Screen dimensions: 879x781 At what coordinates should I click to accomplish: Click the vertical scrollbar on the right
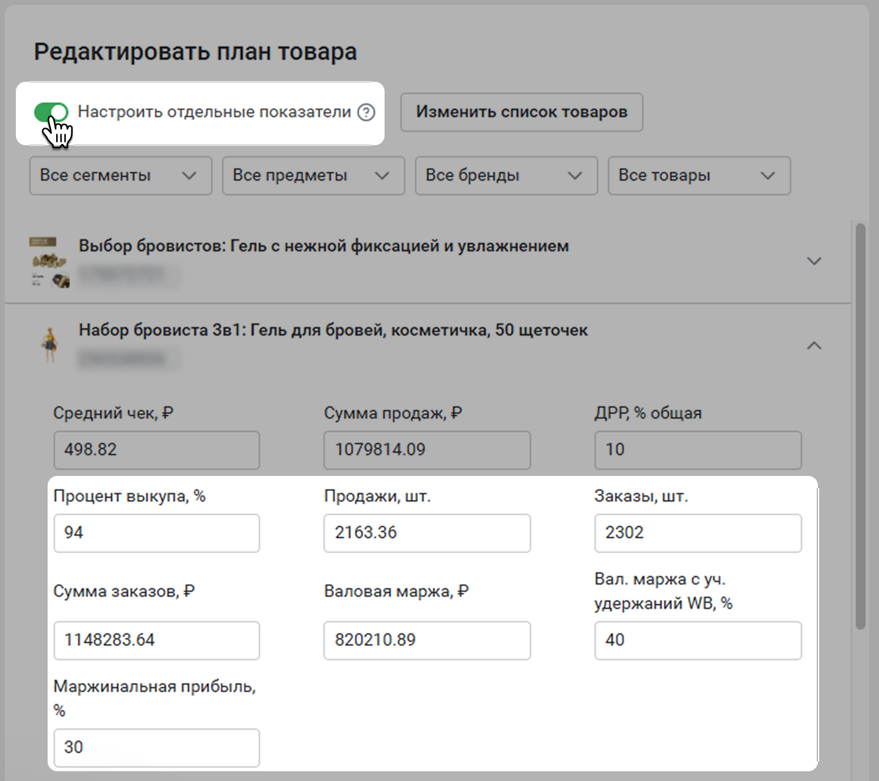pos(861,427)
